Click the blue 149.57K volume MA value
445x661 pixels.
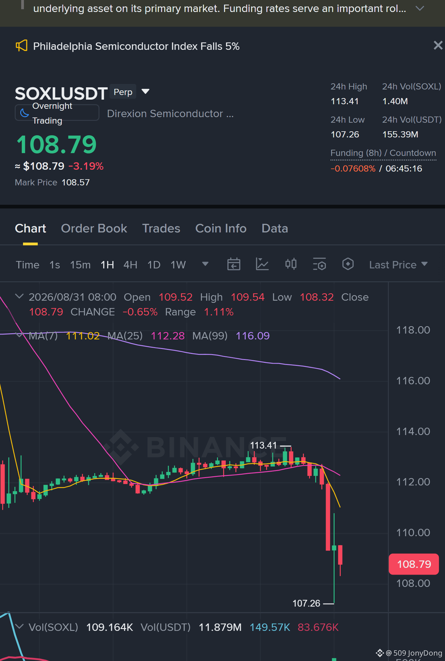[270, 627]
